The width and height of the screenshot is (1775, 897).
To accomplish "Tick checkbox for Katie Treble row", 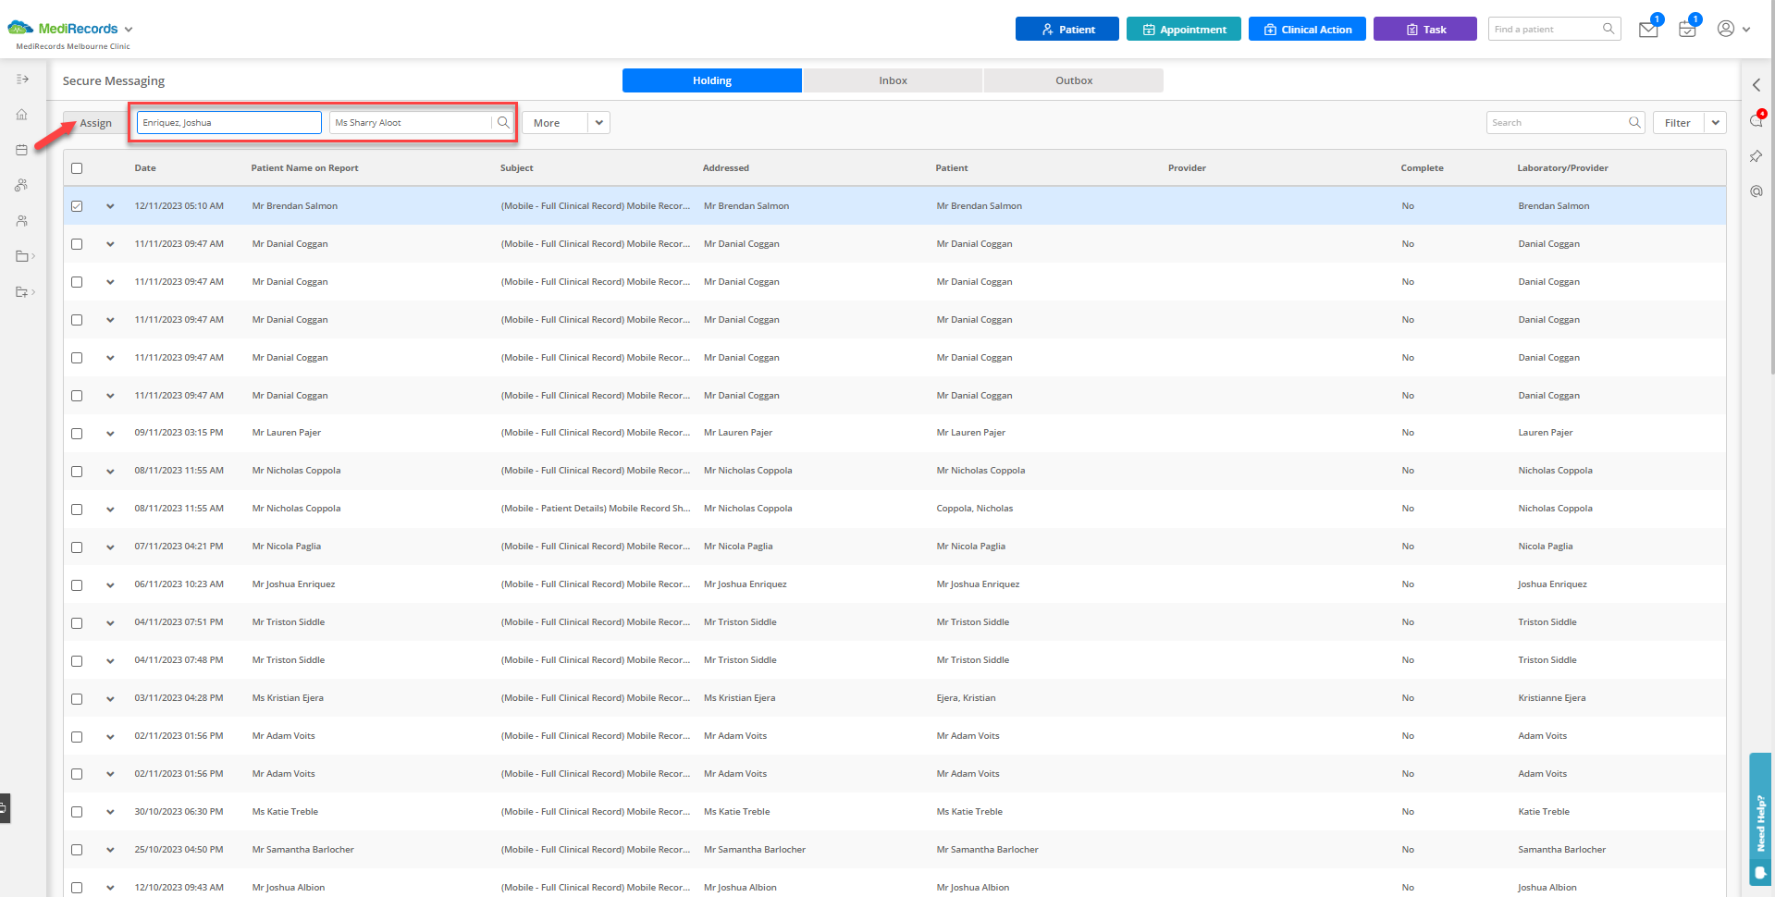I will [x=77, y=812].
